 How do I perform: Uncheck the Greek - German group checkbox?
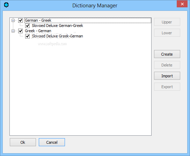pos(21,31)
